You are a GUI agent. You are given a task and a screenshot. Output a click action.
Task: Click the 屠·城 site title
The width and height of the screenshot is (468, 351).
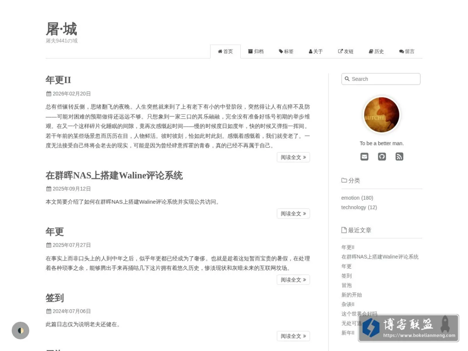coord(61,29)
